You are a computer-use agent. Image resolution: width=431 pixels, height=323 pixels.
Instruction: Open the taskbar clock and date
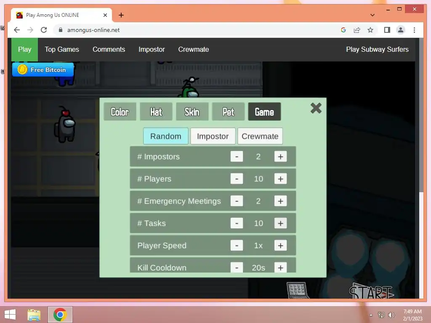point(412,315)
